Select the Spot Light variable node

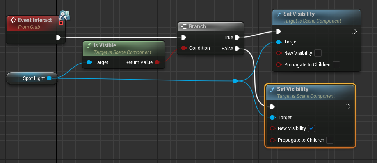coord(32,78)
